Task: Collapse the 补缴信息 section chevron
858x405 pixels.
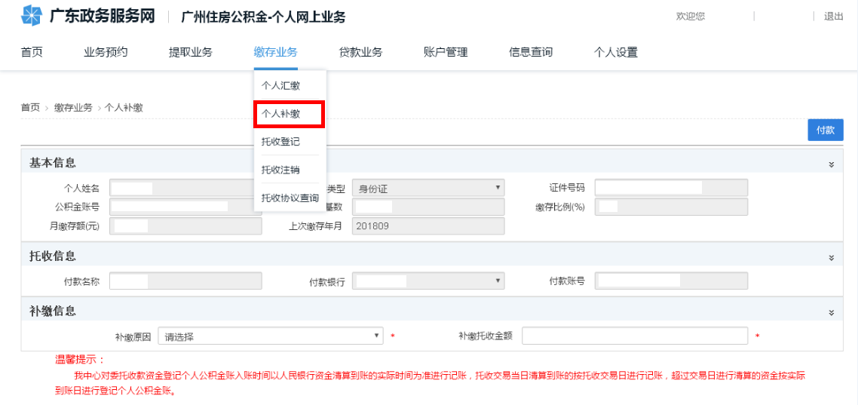Action: (x=832, y=312)
